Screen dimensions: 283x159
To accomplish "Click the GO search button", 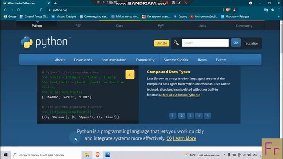I will point(236,43).
